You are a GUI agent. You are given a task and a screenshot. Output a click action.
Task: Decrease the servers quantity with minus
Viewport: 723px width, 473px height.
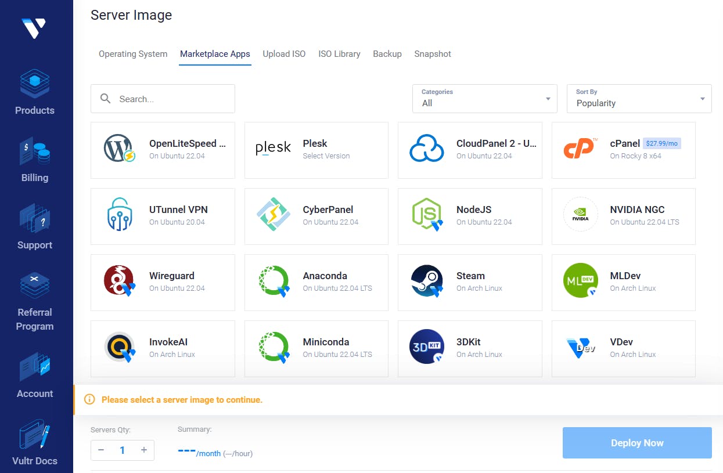pyautogui.click(x=101, y=450)
